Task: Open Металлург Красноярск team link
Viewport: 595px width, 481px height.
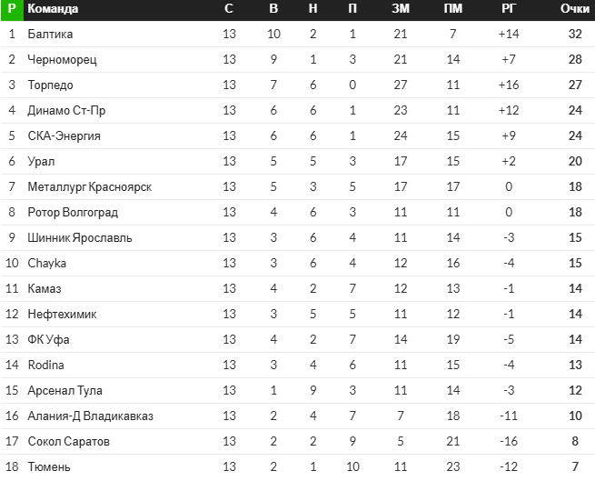Action: coord(89,187)
